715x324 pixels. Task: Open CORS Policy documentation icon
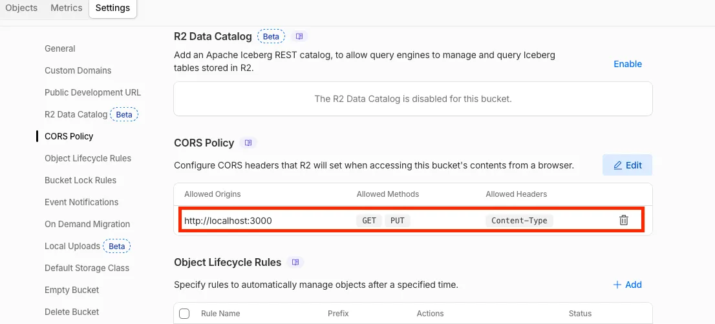click(248, 143)
